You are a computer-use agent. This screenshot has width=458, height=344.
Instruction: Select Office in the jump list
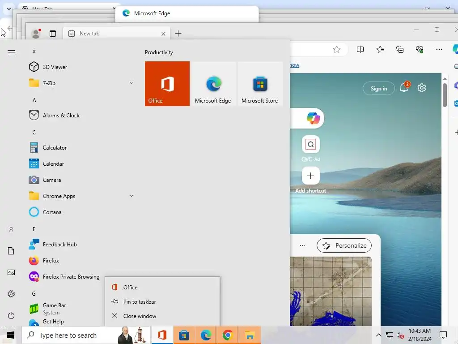[x=162, y=287]
